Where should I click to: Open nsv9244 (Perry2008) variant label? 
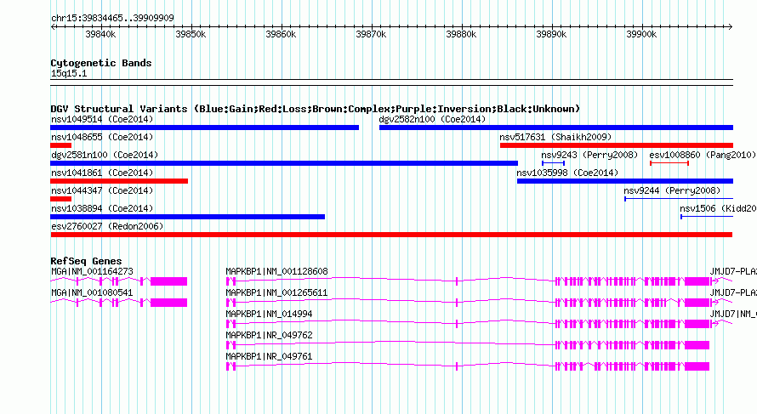672,190
